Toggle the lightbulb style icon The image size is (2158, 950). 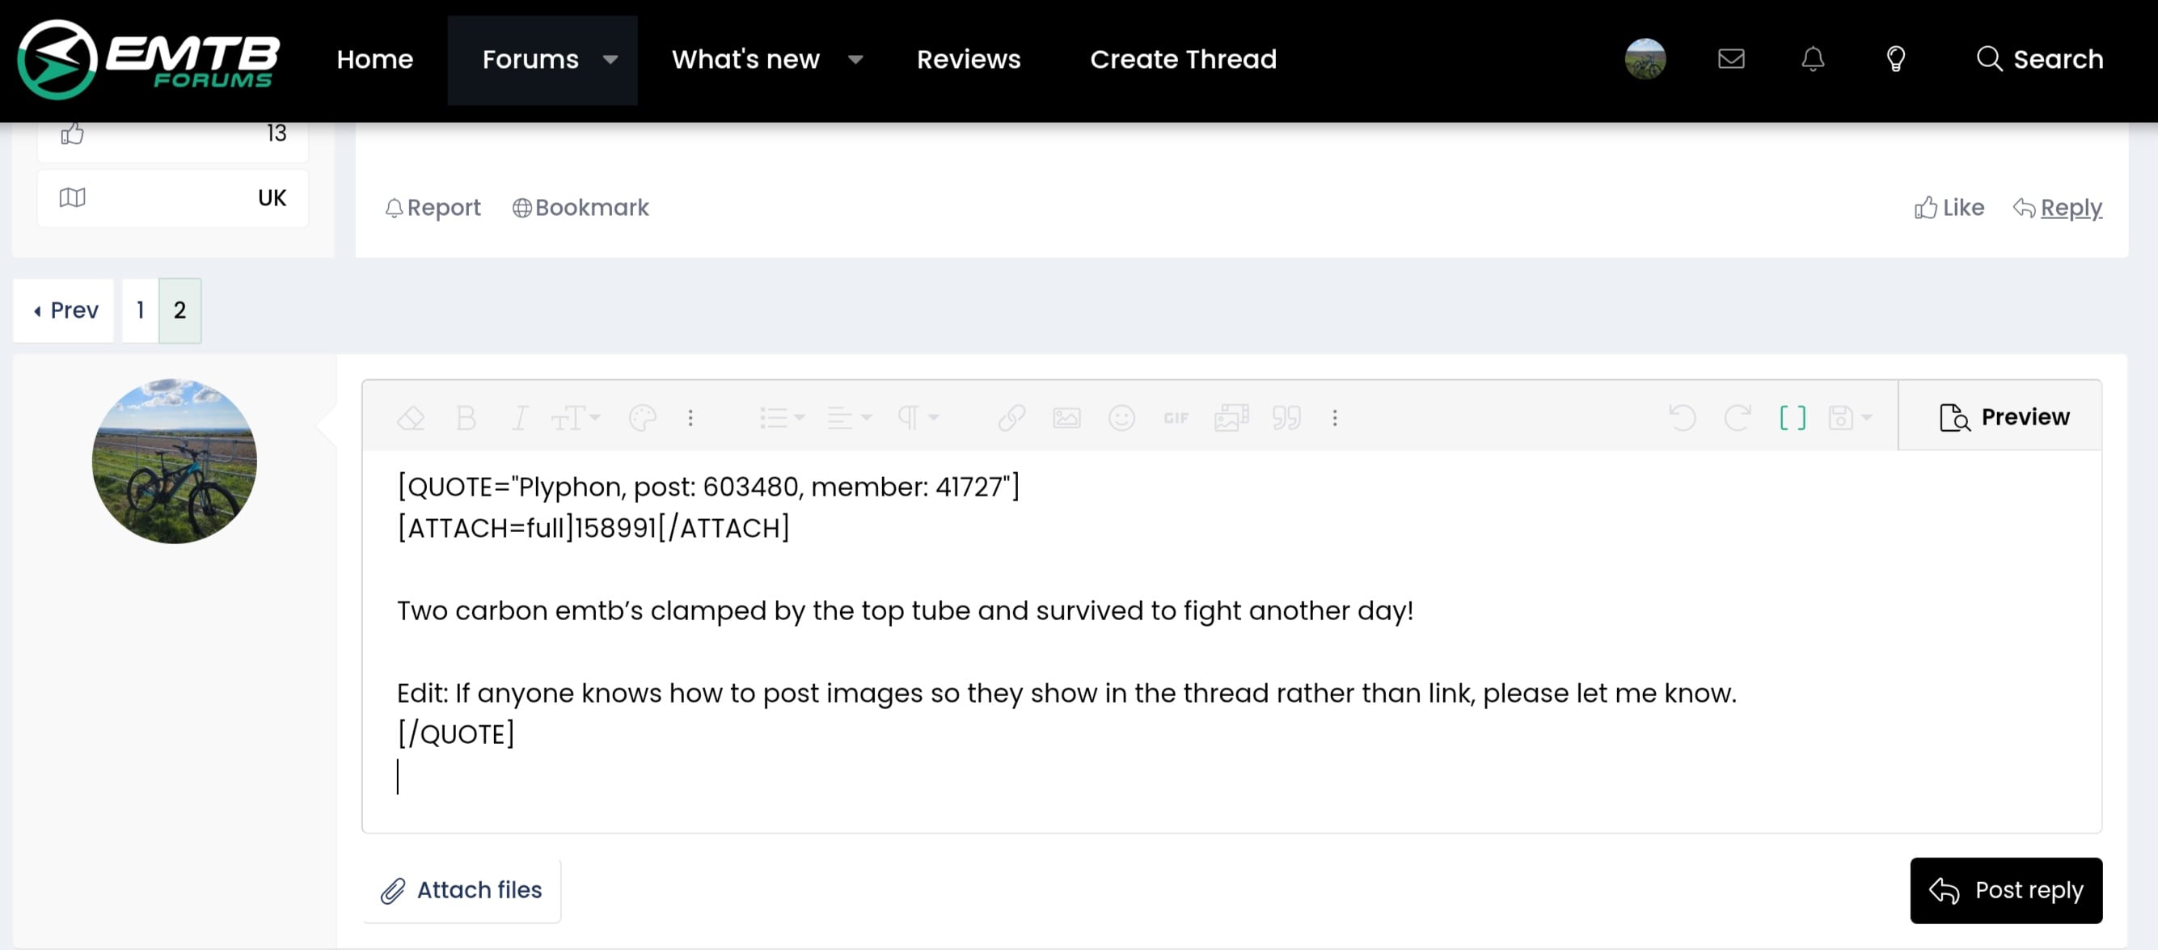click(x=1896, y=59)
